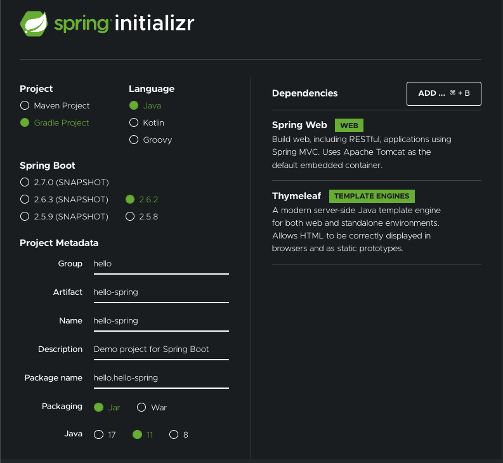Select Spring Boot 2.5.9 (SNAPSHOT)
503x463 pixels.
pyautogui.click(x=25, y=216)
